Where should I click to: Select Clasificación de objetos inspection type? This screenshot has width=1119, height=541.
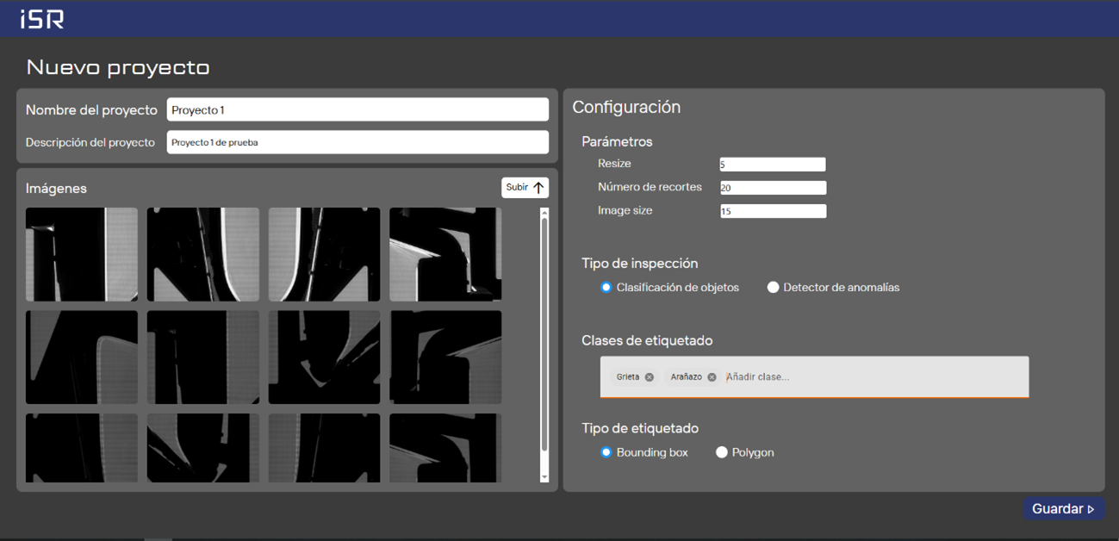606,288
